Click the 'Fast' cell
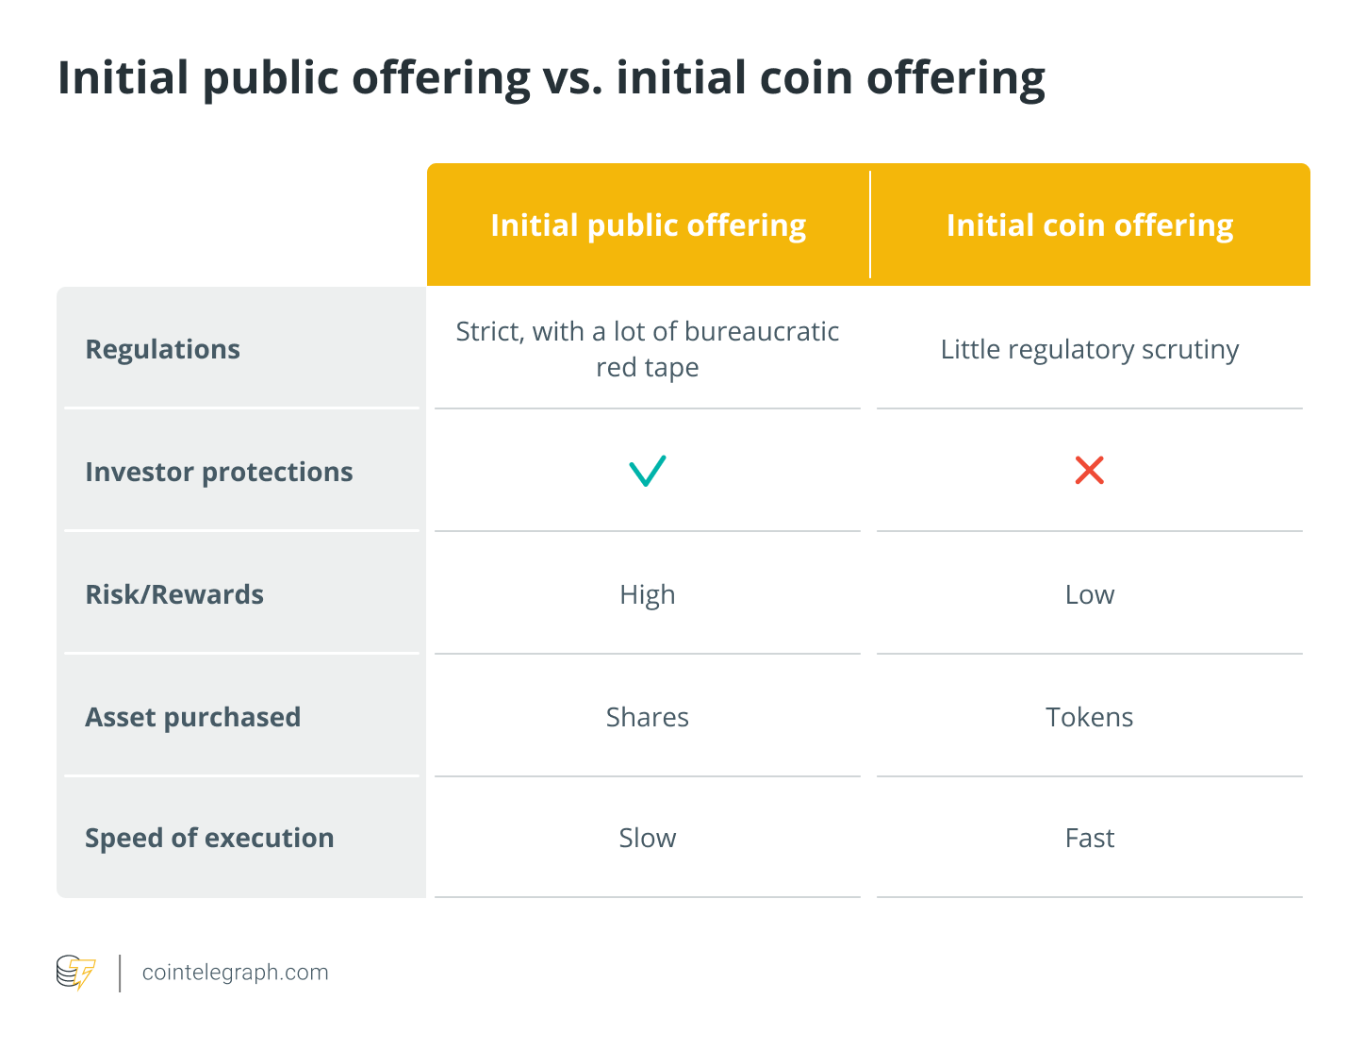Viewport: 1367px width, 1049px height. click(1090, 838)
